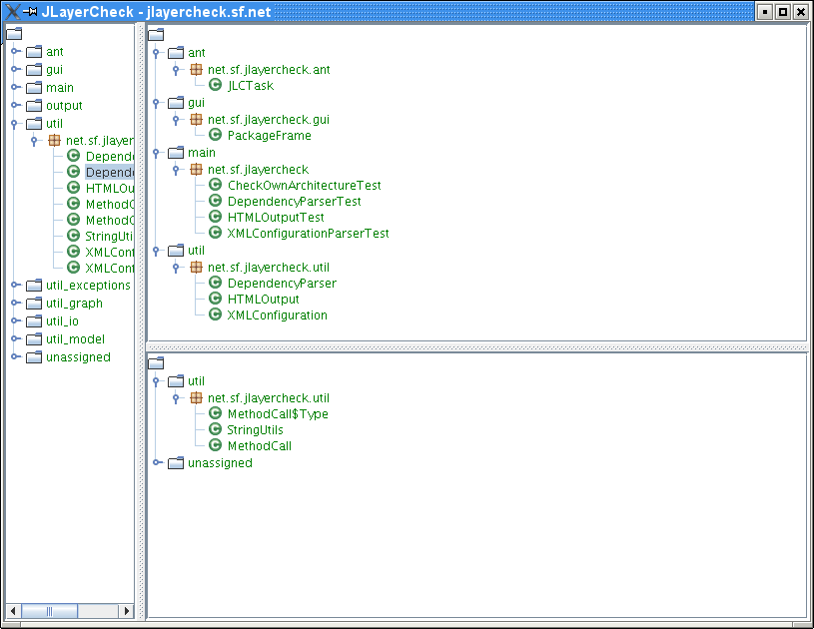Viewport: 814px width, 629px height.
Task: Collapse the util folder in the bottom-right panel
Action: pyautogui.click(x=156, y=381)
